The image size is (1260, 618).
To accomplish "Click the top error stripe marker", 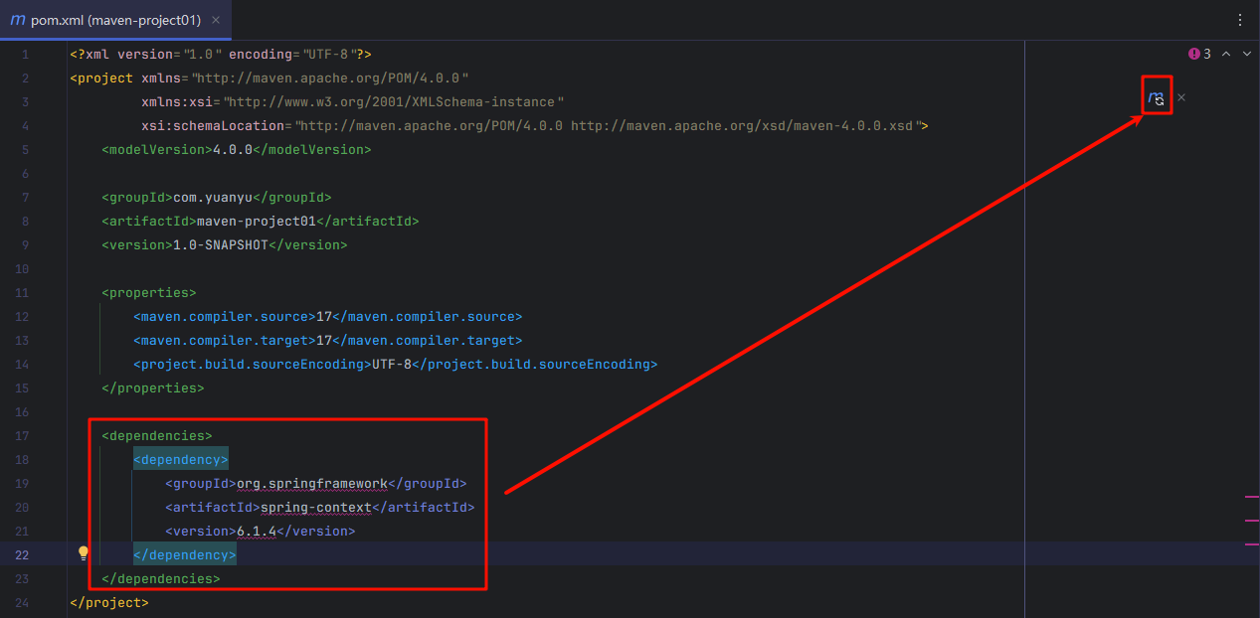I will point(1251,496).
